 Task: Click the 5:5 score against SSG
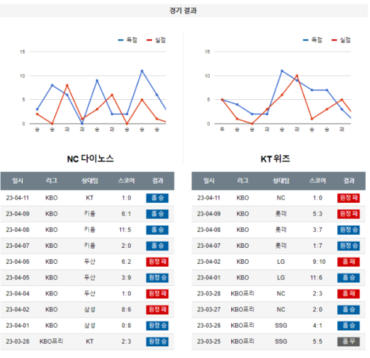tap(318, 341)
